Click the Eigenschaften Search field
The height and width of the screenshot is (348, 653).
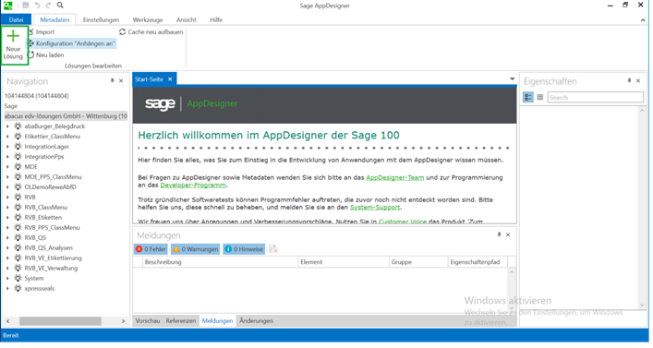pos(595,98)
